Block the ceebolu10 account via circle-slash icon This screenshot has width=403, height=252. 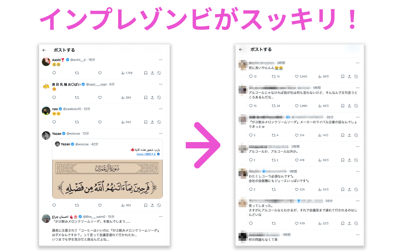159,122
